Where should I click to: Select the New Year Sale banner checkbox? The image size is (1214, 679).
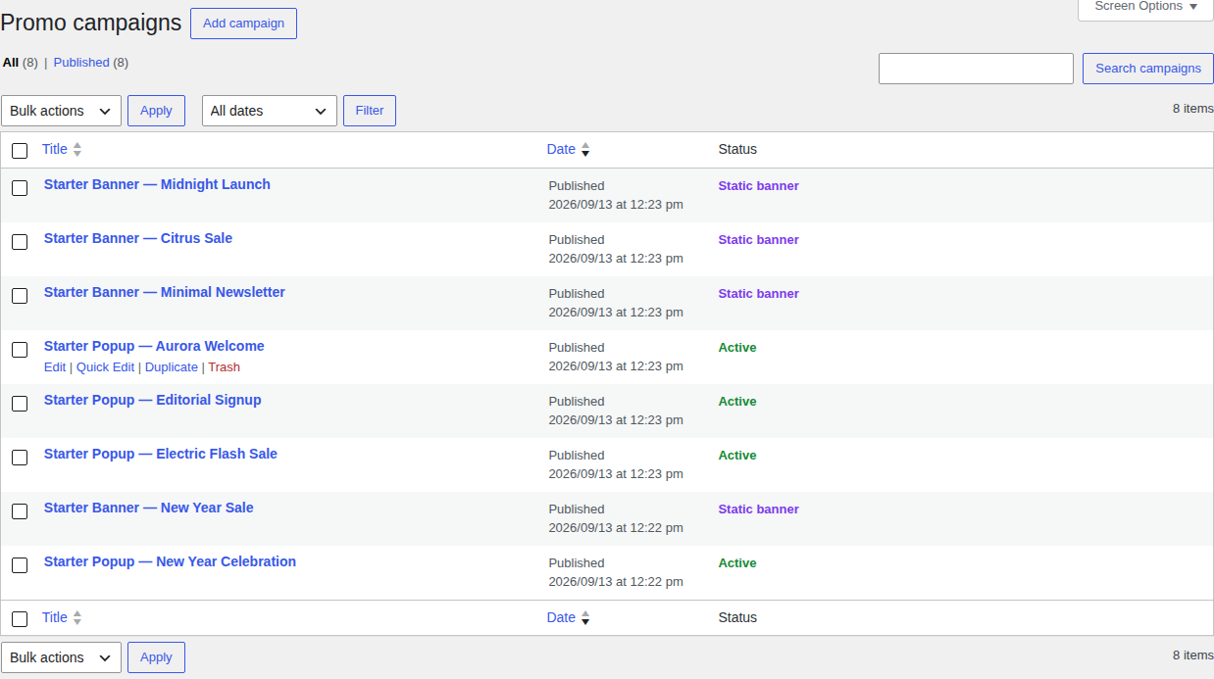20,511
